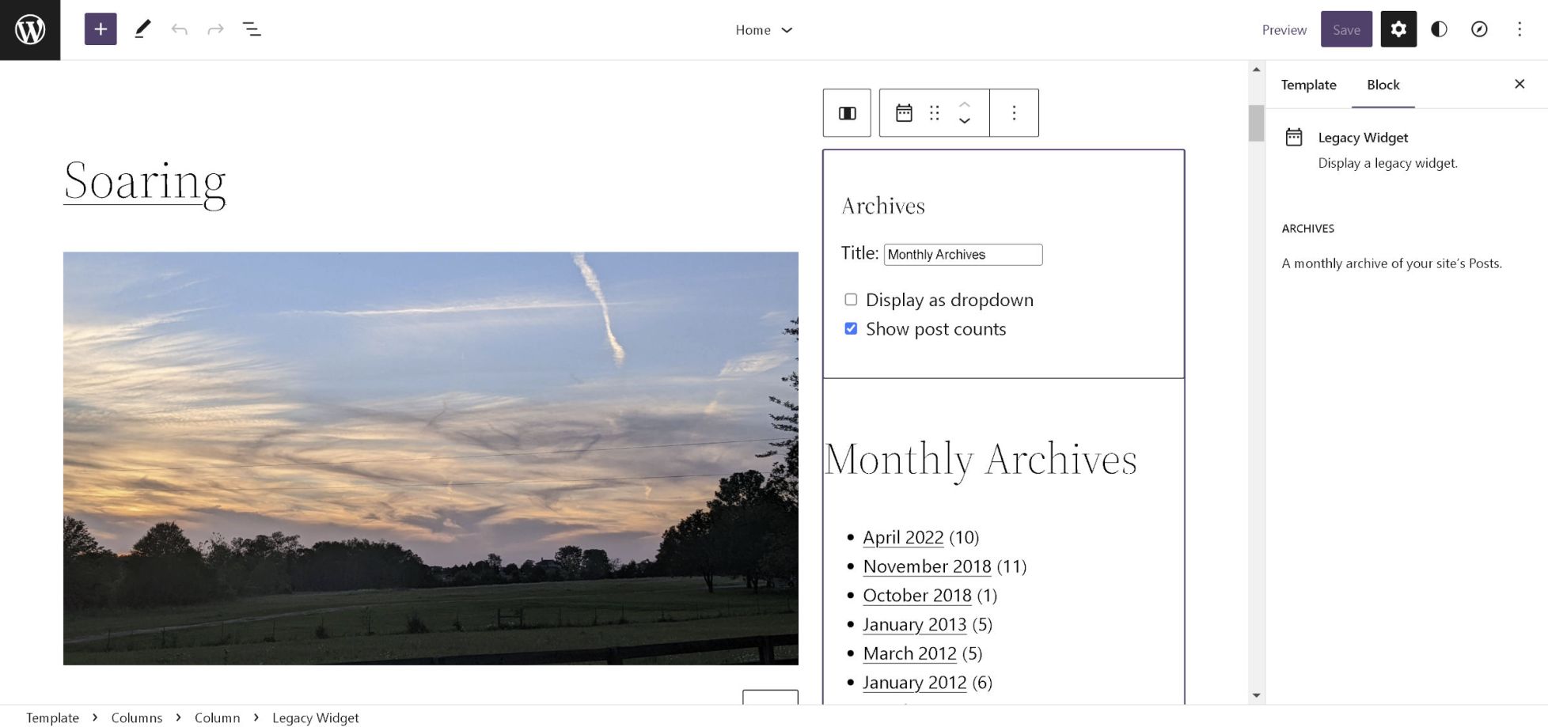The image size is (1548, 727).
Task: Click the Preview button
Action: click(1284, 29)
